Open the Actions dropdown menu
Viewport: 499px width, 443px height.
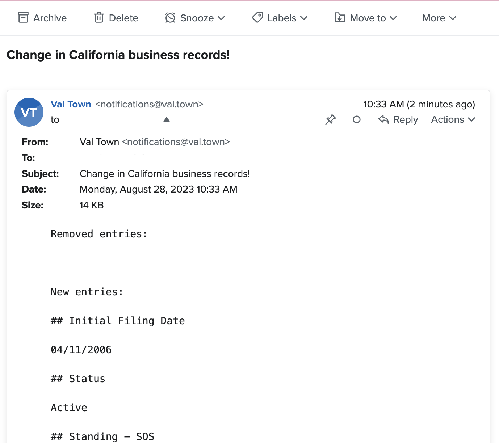pyautogui.click(x=453, y=119)
